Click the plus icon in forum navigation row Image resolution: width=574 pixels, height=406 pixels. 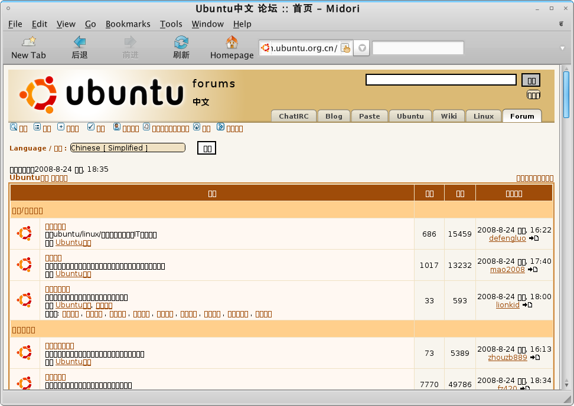pyautogui.click(x=61, y=127)
